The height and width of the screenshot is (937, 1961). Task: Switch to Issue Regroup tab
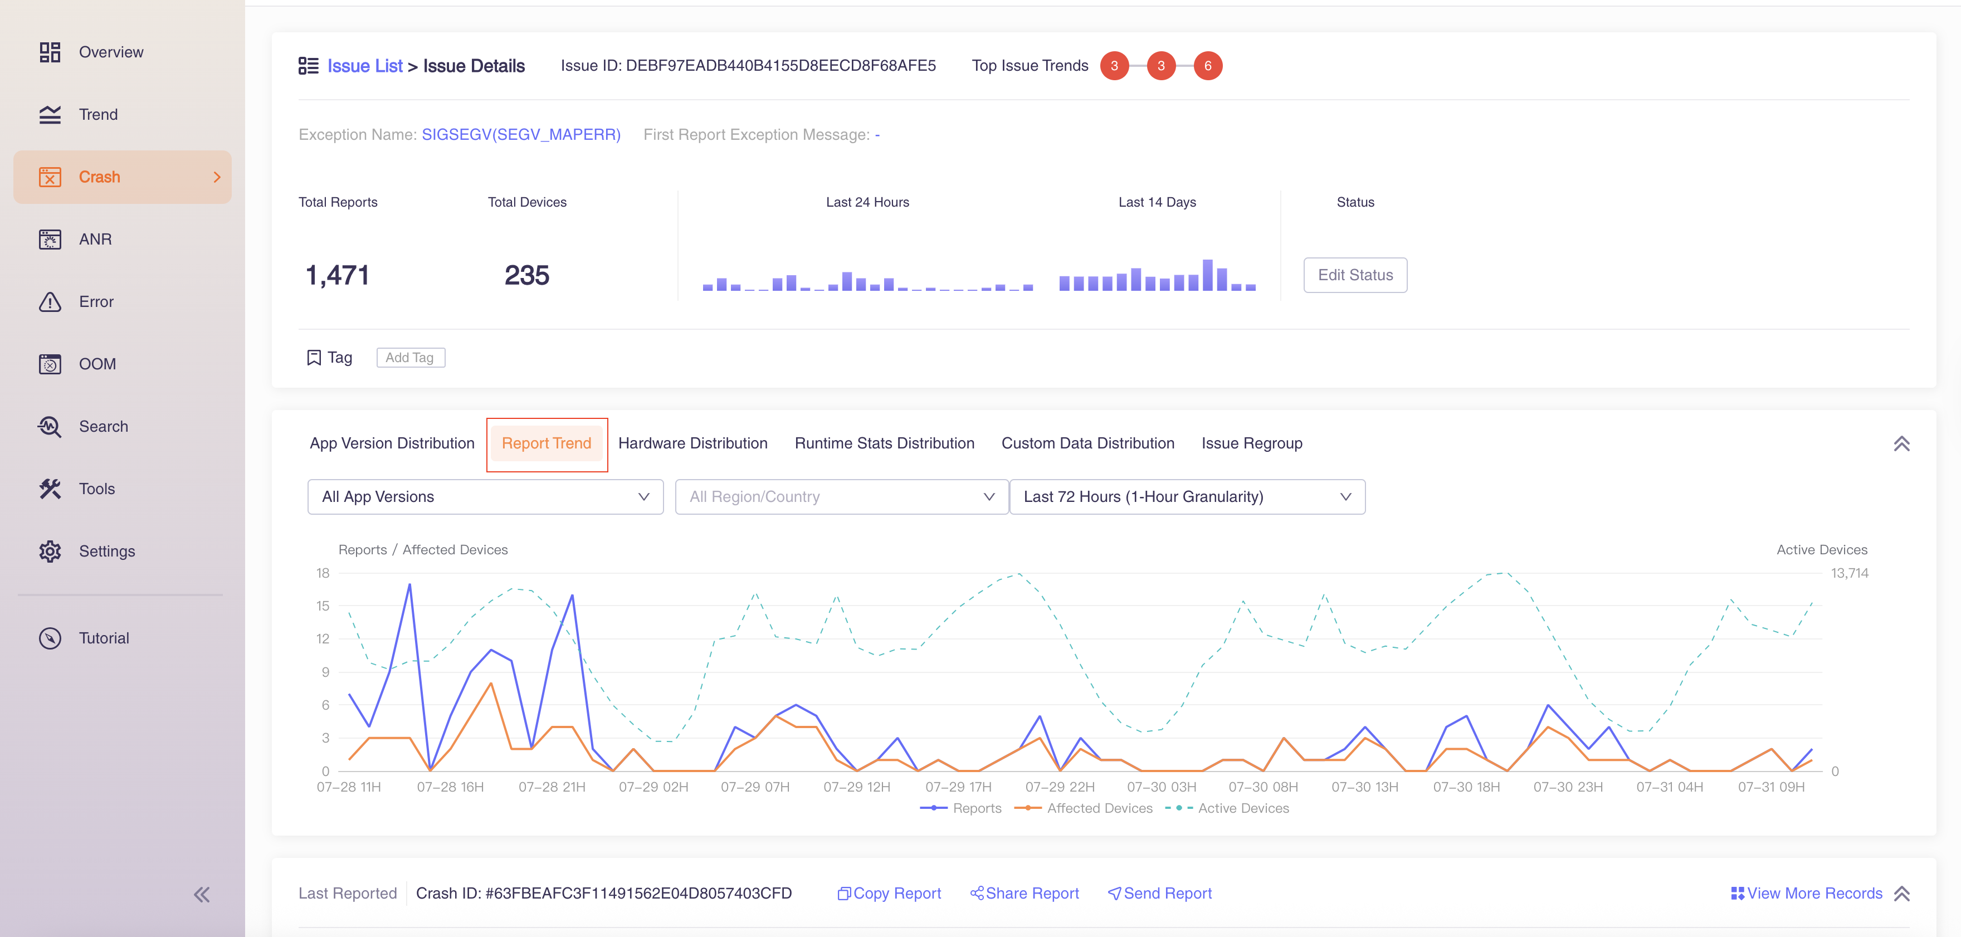point(1251,443)
